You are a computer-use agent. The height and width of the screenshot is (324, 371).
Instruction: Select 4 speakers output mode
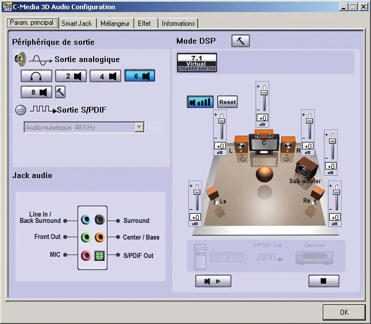click(x=105, y=76)
